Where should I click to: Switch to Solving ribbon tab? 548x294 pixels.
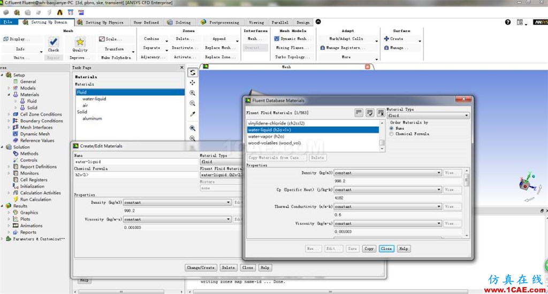[x=179, y=22]
